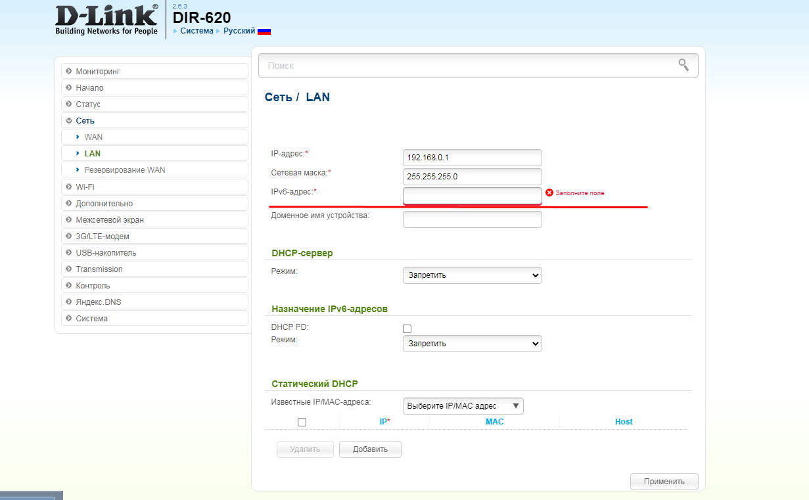Open the Выберите IP/MAC адрес dropdown

[463, 406]
